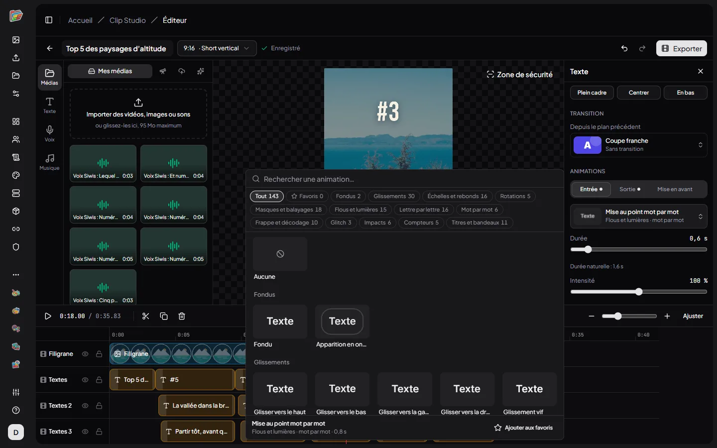
Task: Switch to the Mise en avant tab
Action: (x=675, y=189)
